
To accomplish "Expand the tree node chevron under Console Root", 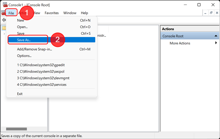I will [x=4, y=34].
